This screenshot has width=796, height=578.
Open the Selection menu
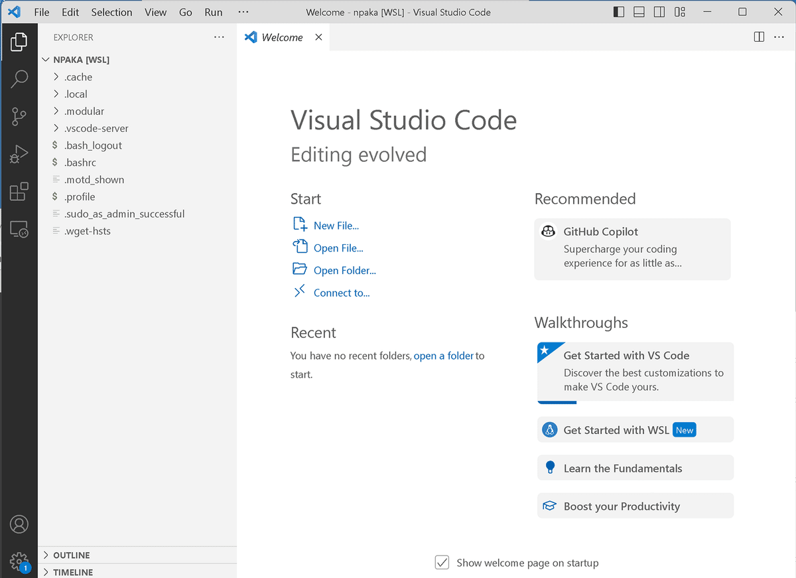(111, 12)
